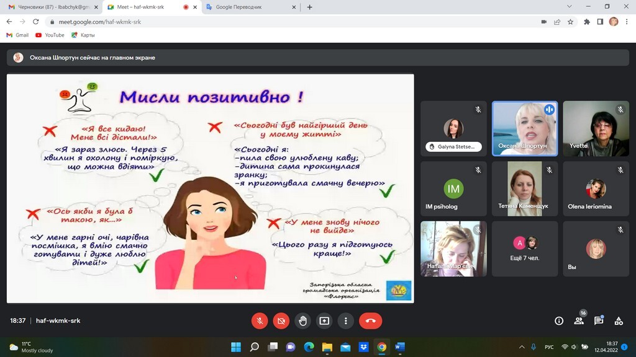This screenshot has height=357, width=636.
Task: Open the Chrome three-dot menu
Action: coord(627,22)
